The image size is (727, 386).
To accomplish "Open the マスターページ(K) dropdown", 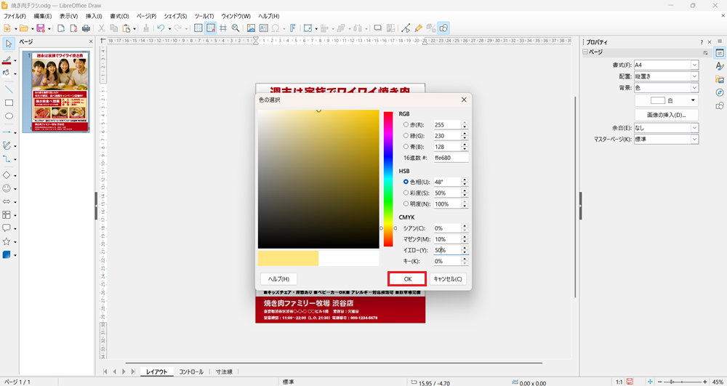I will click(666, 139).
